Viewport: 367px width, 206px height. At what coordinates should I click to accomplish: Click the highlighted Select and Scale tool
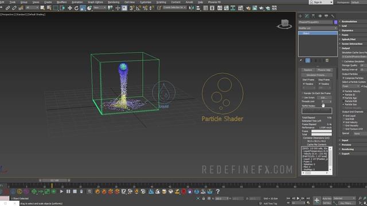pos(83,8)
